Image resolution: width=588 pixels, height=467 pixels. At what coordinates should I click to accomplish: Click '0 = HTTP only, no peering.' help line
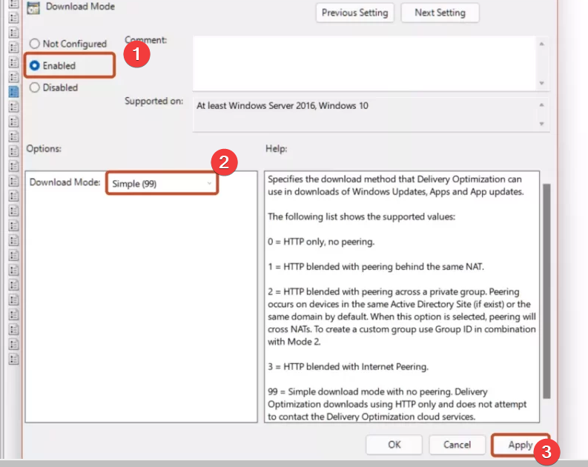(321, 242)
